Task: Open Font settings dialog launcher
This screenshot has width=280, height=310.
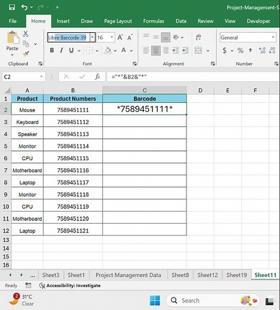Action: point(135,64)
